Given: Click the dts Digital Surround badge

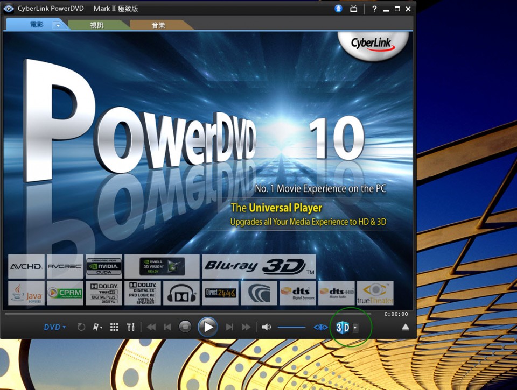Looking at the screenshot, I should coord(298,293).
